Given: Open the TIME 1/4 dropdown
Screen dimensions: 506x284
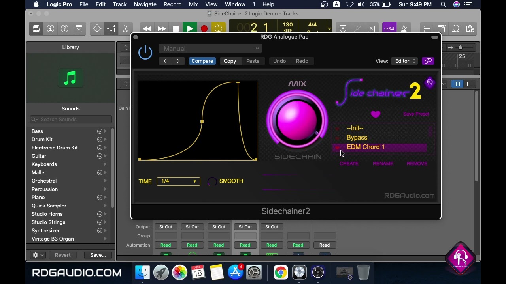Looking at the screenshot, I should coord(178,181).
